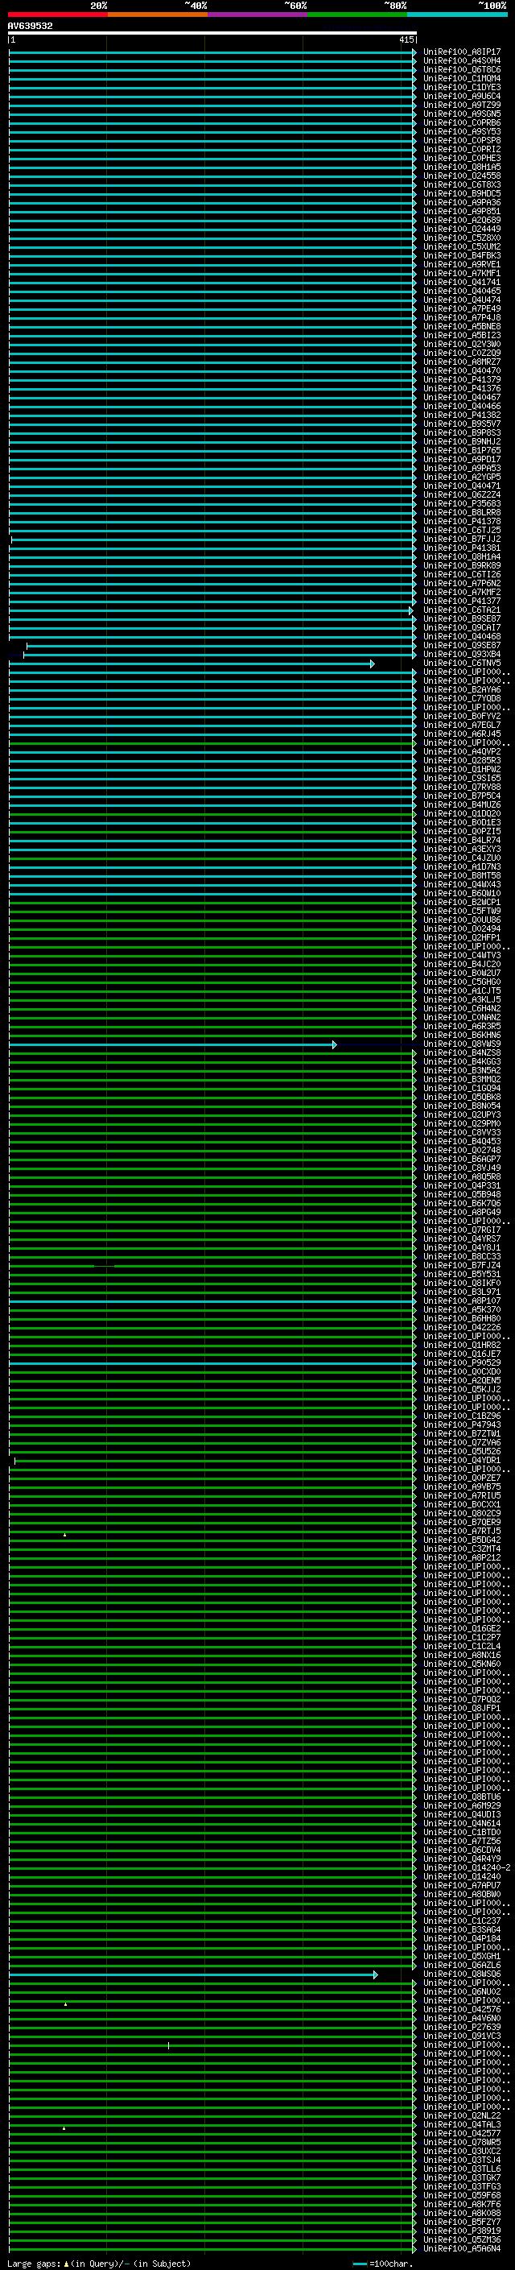This screenshot has width=515, height=2270.
Task: Open hit UniRef100_C1MQM4
Action: point(461,78)
